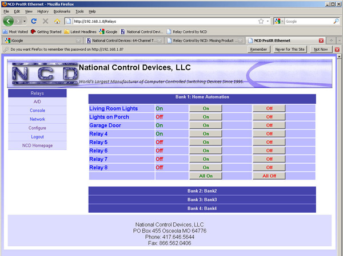Open the Most Visited bookmarks folder
This screenshot has height=256, width=343.
point(15,32)
